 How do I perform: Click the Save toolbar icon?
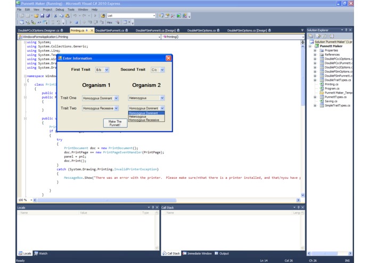coord(42,16)
